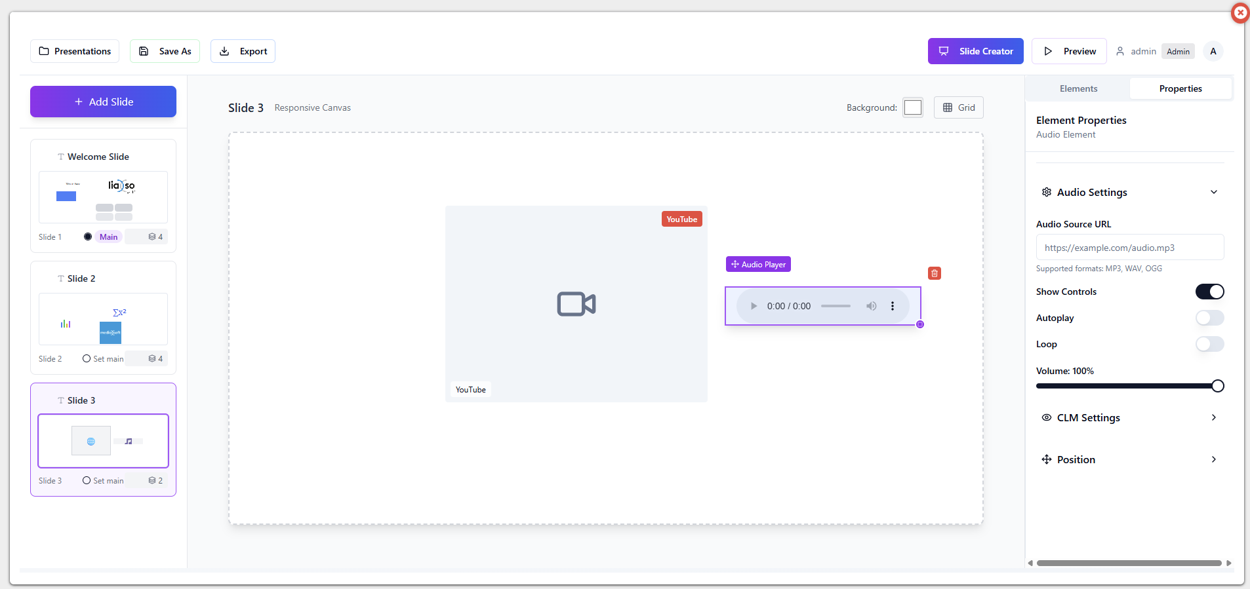Click the layers count icon on Slide 3
The image size is (1250, 589).
[x=152, y=480]
